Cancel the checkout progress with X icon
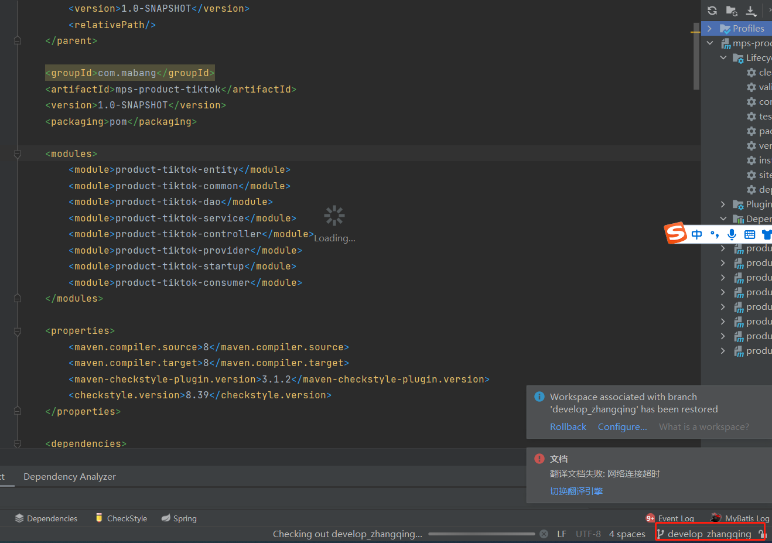The image size is (772, 543). [544, 534]
